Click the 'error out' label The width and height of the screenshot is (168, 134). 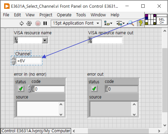click(x=95, y=74)
